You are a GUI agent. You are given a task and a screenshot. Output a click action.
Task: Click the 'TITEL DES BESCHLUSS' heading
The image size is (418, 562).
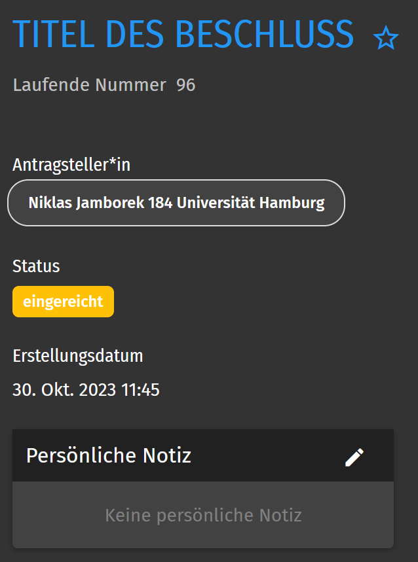183,35
